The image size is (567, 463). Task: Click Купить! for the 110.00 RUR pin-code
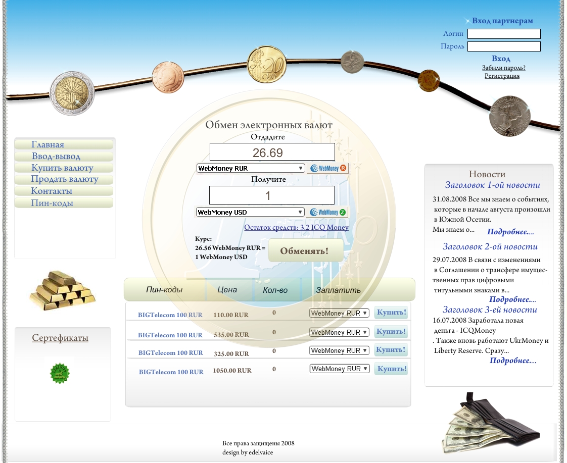391,313
